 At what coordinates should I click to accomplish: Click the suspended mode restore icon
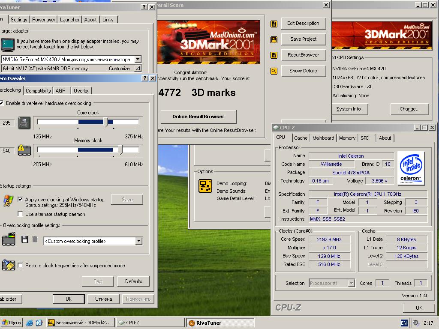coord(9,265)
